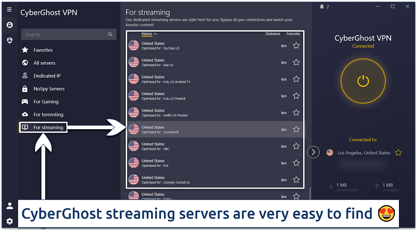
Task: Click NoSpy Servers padlock icon
Action: click(25, 89)
